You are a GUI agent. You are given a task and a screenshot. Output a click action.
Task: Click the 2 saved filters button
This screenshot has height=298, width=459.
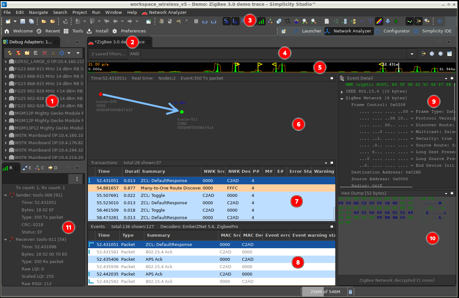tap(108, 54)
